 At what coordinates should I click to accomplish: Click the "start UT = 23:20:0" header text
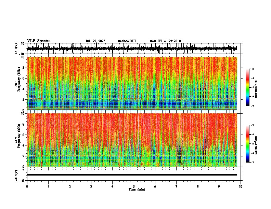click(165, 41)
